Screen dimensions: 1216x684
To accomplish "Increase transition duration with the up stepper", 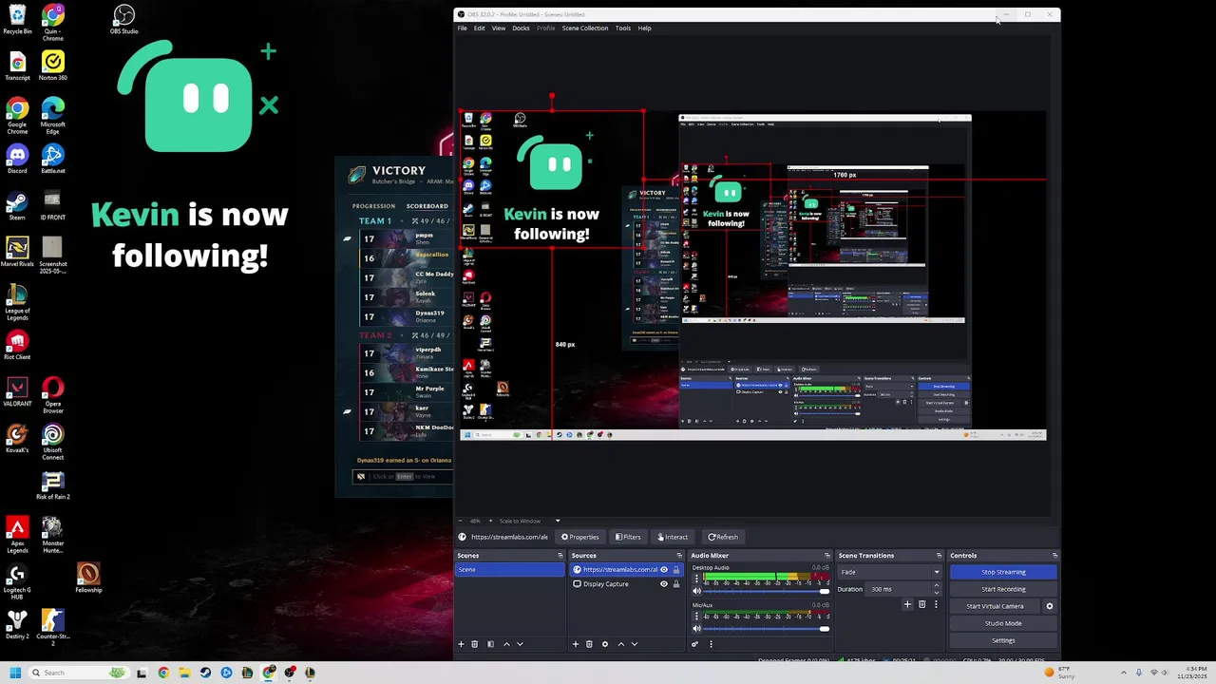I will 936,586.
